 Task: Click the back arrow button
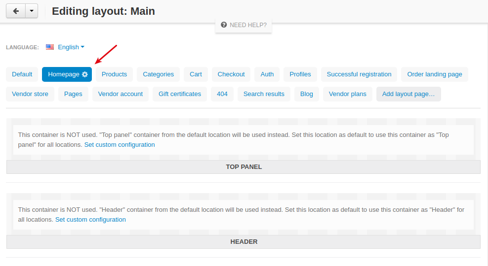pyautogui.click(x=16, y=11)
